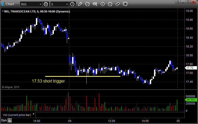Click the Vol (current price bar) label
Screen dimensions: 198x124
click(x=17, y=115)
